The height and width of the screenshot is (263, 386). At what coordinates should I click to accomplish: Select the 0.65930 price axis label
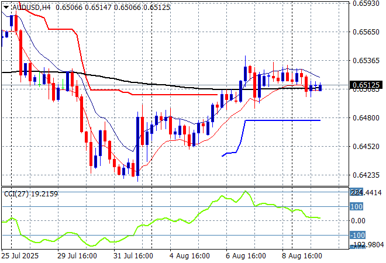(366, 3)
